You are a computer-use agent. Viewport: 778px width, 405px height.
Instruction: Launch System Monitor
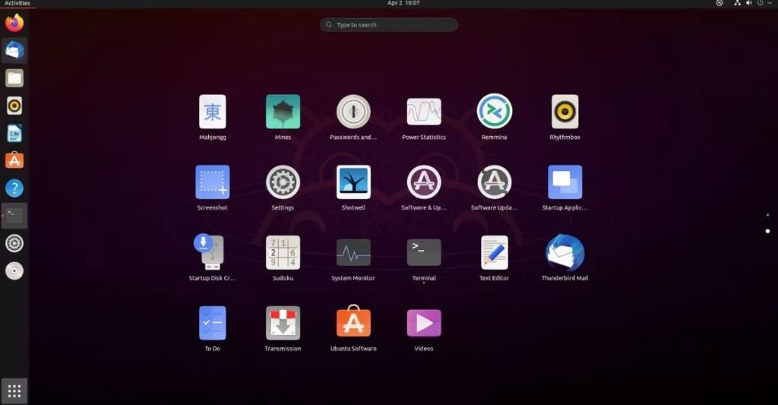[x=353, y=252]
